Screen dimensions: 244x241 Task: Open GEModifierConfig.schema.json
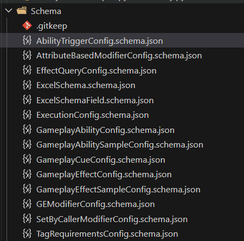(95, 204)
